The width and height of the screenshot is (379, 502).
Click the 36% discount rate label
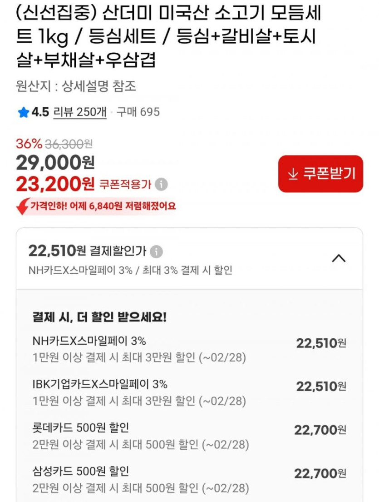(x=29, y=144)
